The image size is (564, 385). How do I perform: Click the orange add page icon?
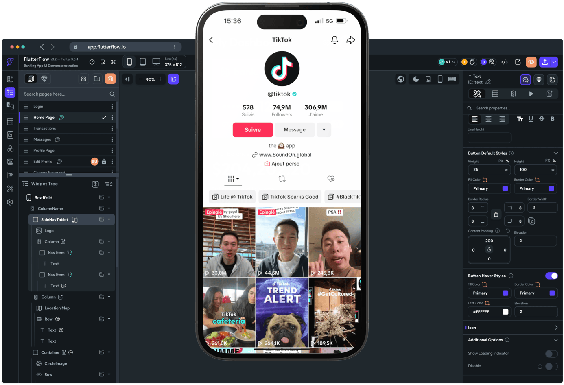110,79
